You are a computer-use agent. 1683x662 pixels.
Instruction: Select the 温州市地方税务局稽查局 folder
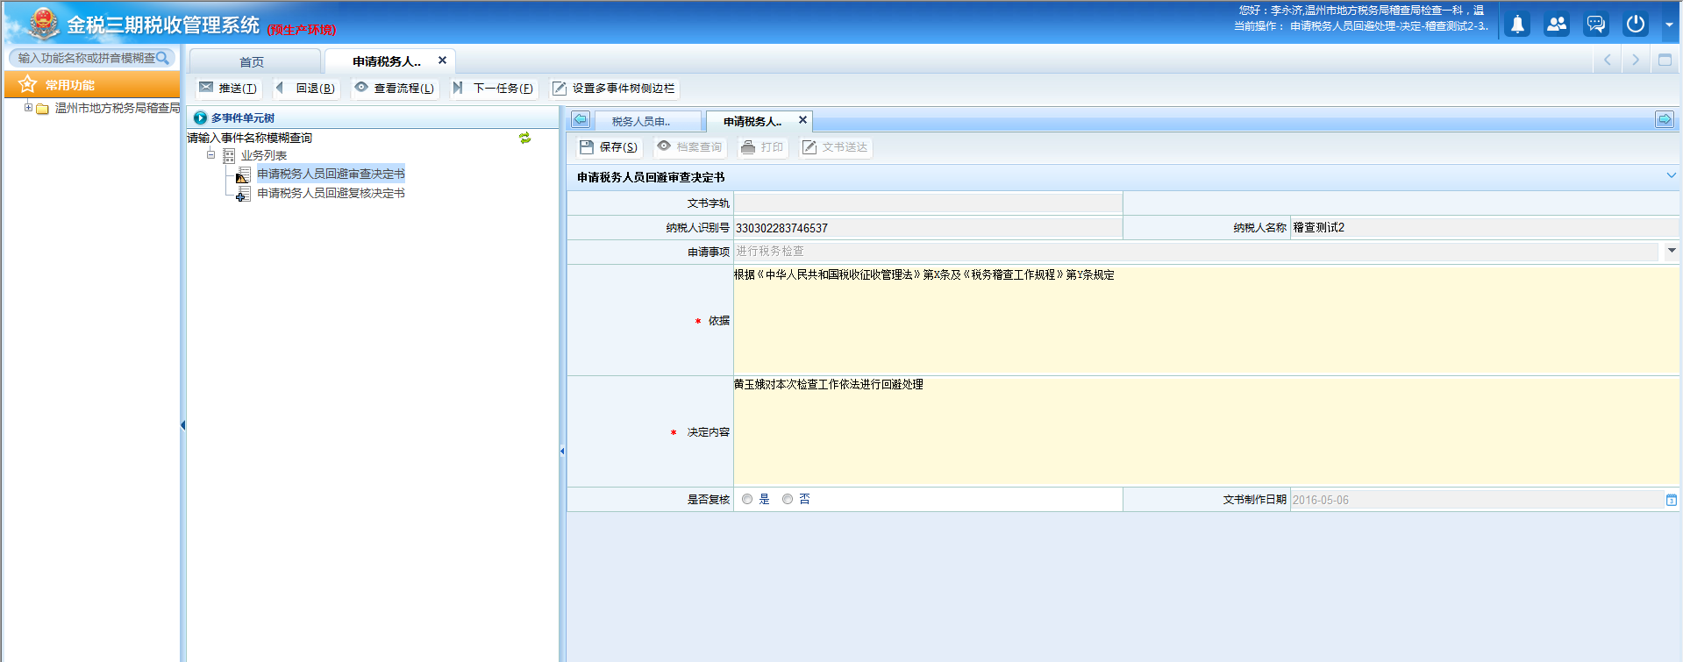(117, 108)
